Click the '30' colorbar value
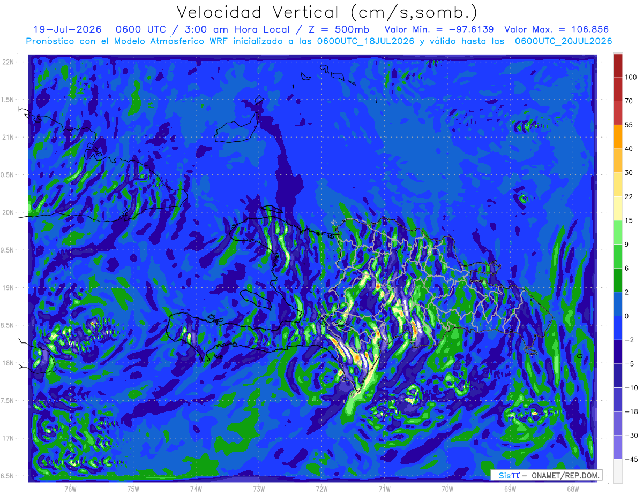This screenshot has width=643, height=496. click(x=629, y=173)
